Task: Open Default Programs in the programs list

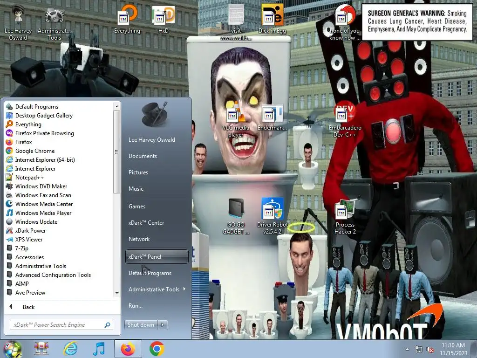Action: pyautogui.click(x=36, y=107)
